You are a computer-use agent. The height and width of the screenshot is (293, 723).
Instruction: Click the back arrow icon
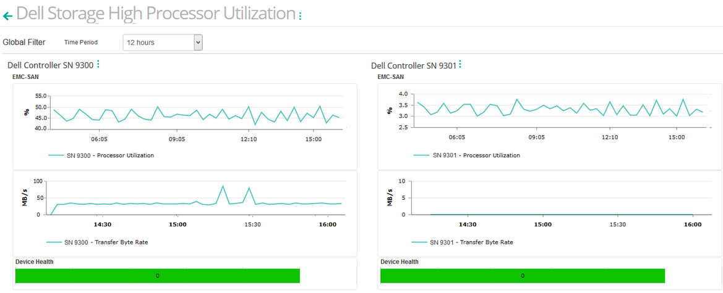tap(7, 15)
